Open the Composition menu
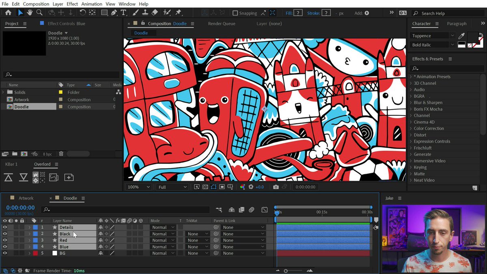 coord(36,4)
